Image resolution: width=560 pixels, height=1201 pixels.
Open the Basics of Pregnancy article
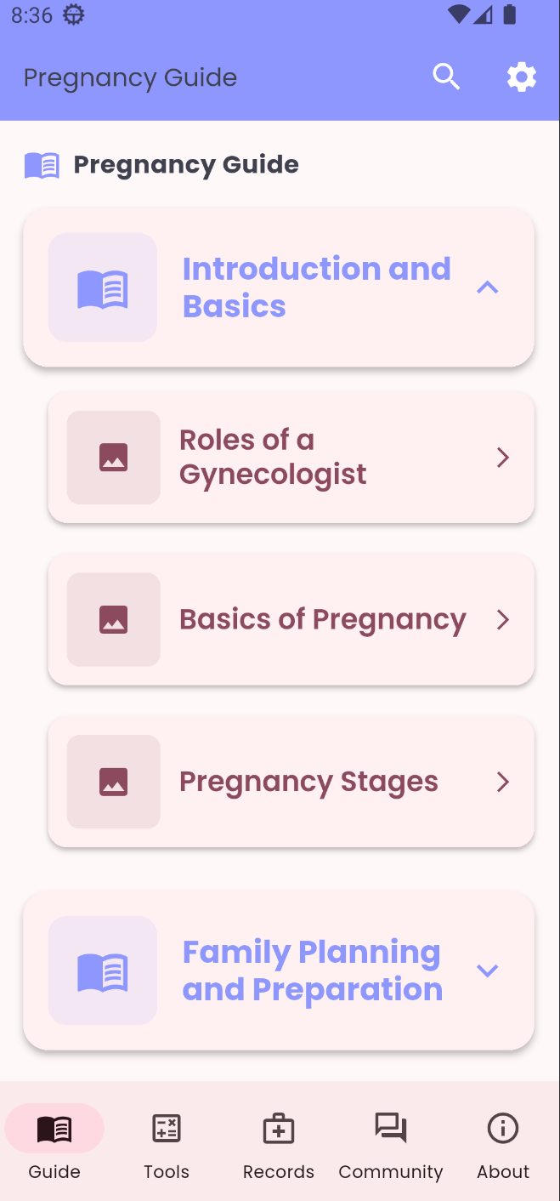click(x=322, y=619)
